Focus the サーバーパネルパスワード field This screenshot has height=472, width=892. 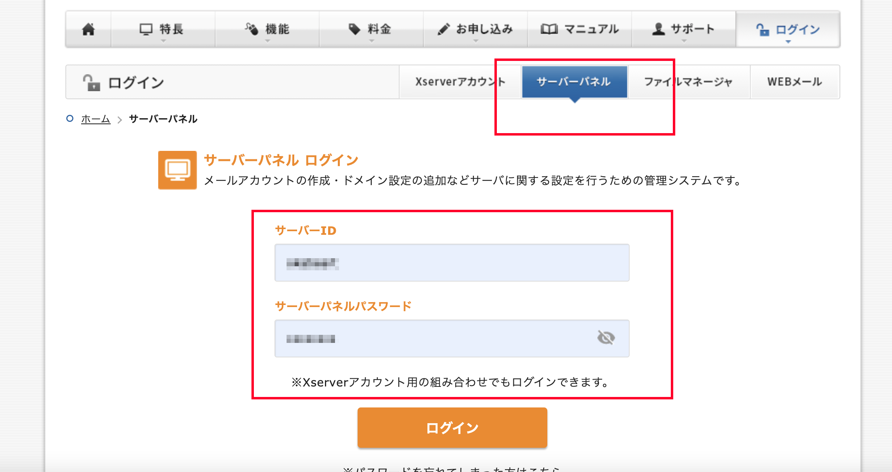point(436,338)
